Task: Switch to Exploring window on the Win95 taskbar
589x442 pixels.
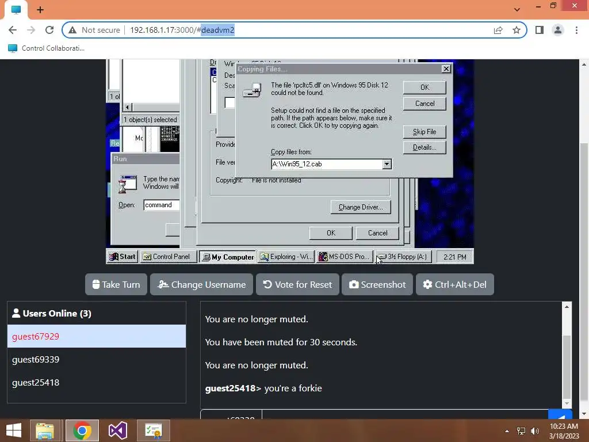Action: [286, 257]
